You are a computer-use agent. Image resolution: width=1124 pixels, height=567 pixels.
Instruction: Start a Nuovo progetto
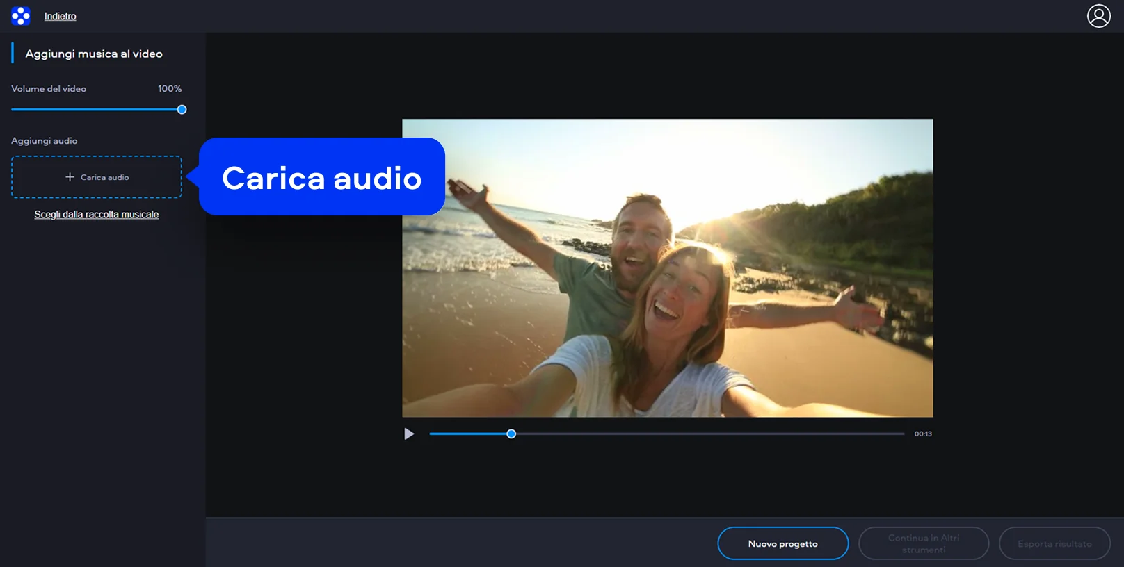coord(782,543)
